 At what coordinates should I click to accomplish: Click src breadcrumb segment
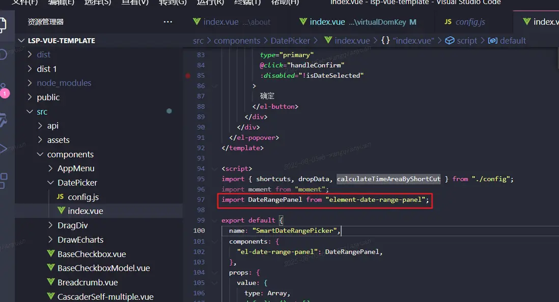[x=198, y=41]
